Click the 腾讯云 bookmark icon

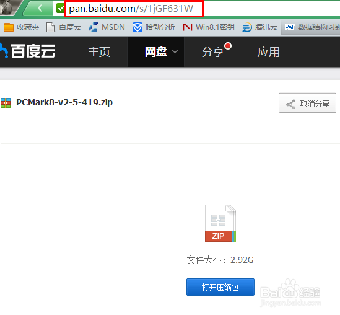[x=247, y=27]
